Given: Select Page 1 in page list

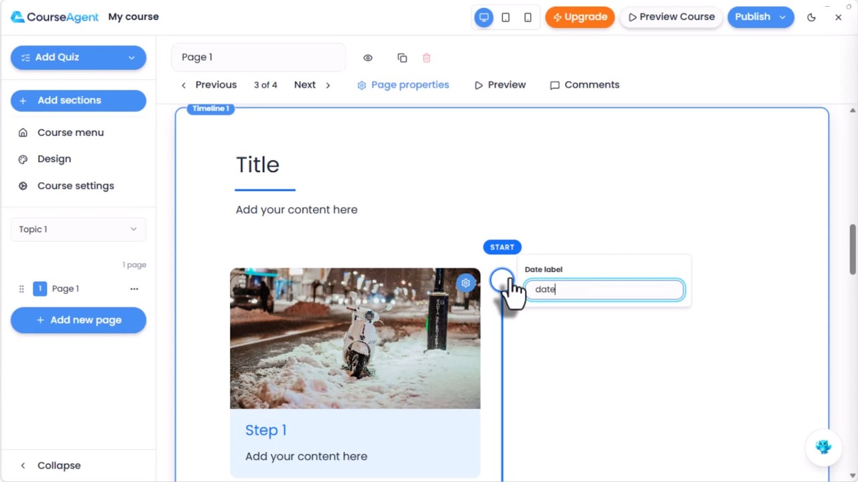Looking at the screenshot, I should [x=65, y=289].
